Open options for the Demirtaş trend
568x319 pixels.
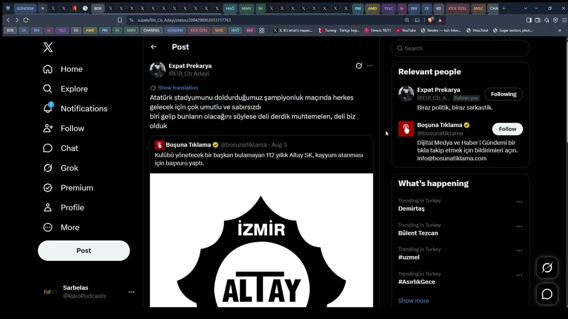click(519, 202)
